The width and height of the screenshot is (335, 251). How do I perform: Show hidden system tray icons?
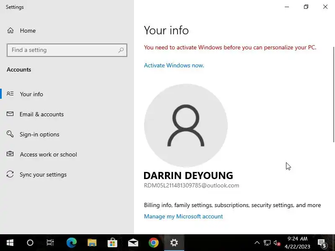(x=257, y=243)
